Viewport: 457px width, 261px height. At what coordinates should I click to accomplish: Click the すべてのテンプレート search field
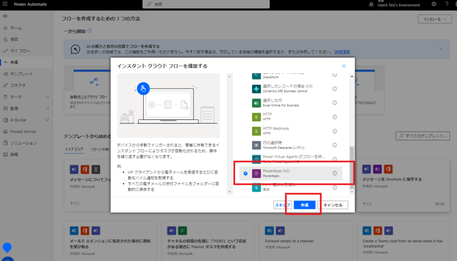423,136
